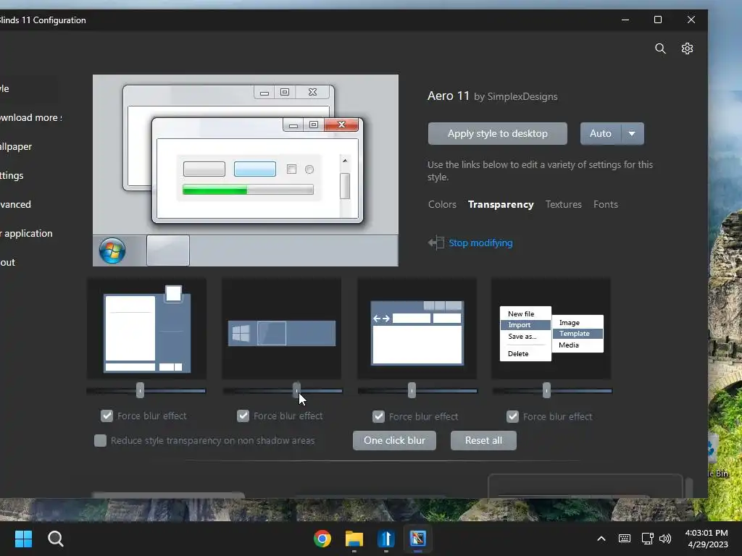Open the volume speaker tray icon

point(665,539)
